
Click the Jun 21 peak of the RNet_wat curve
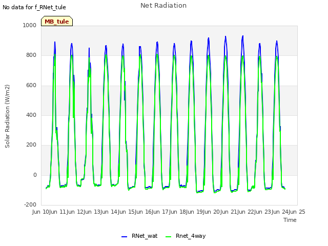point(242,36)
